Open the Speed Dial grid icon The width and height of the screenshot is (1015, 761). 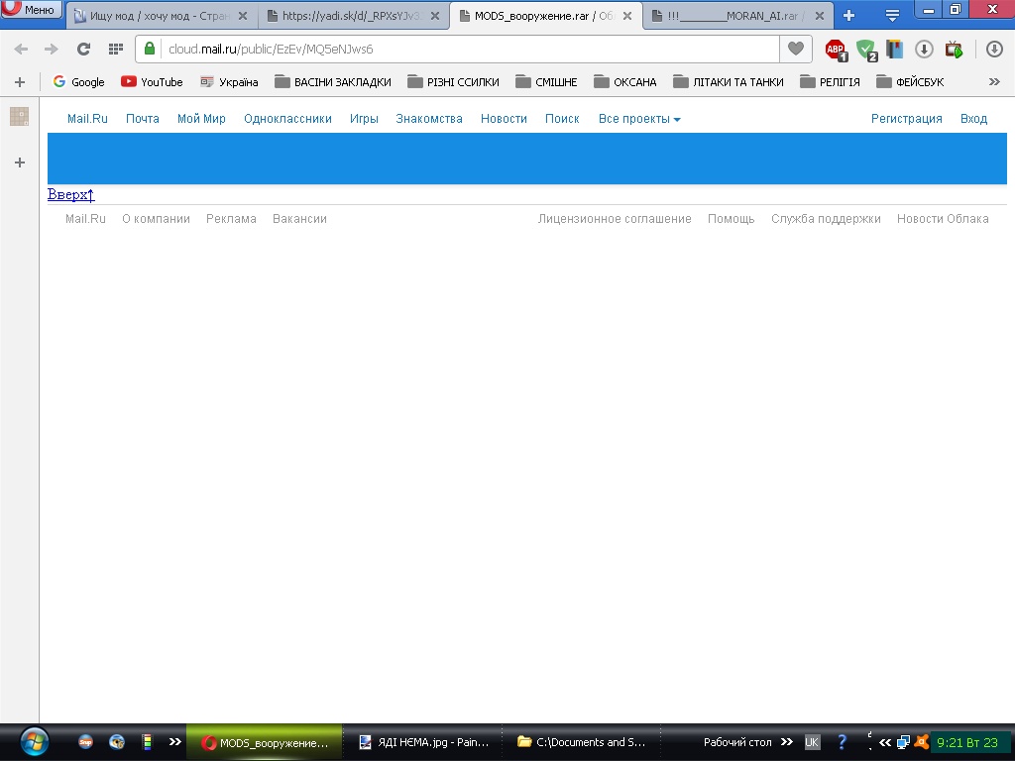point(116,49)
